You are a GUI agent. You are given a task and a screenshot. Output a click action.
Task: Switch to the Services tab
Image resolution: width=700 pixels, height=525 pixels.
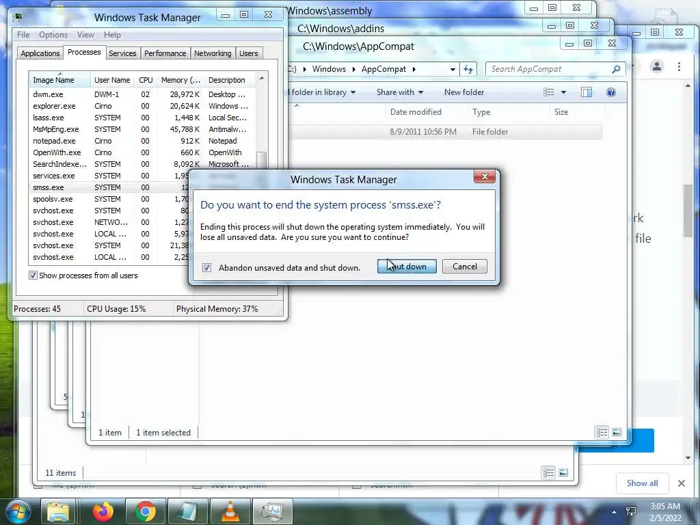(x=122, y=53)
